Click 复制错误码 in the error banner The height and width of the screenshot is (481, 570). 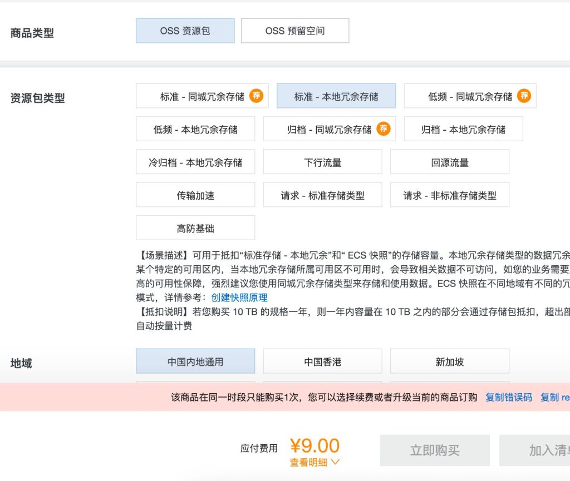coord(508,397)
